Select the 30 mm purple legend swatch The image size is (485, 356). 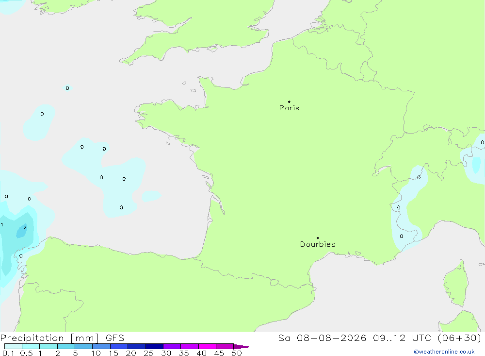(172, 346)
